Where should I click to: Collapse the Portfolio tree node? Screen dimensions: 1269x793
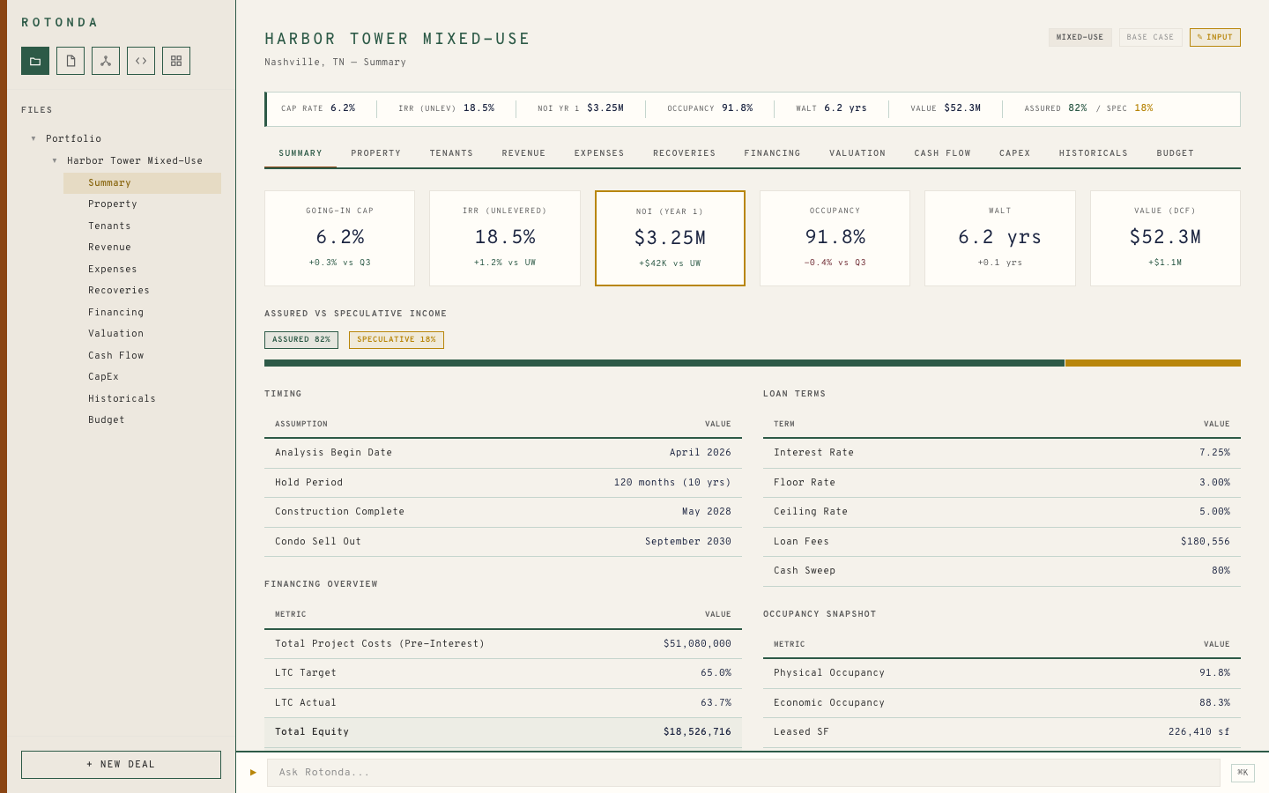pyautogui.click(x=33, y=138)
